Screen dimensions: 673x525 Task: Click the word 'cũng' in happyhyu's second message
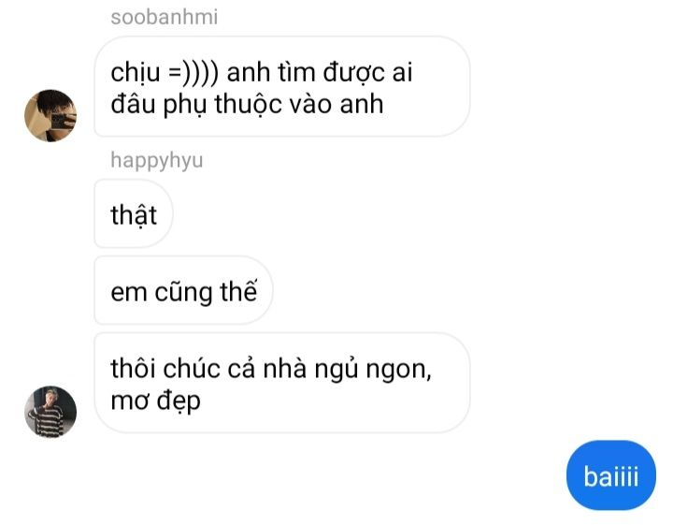[x=184, y=293]
